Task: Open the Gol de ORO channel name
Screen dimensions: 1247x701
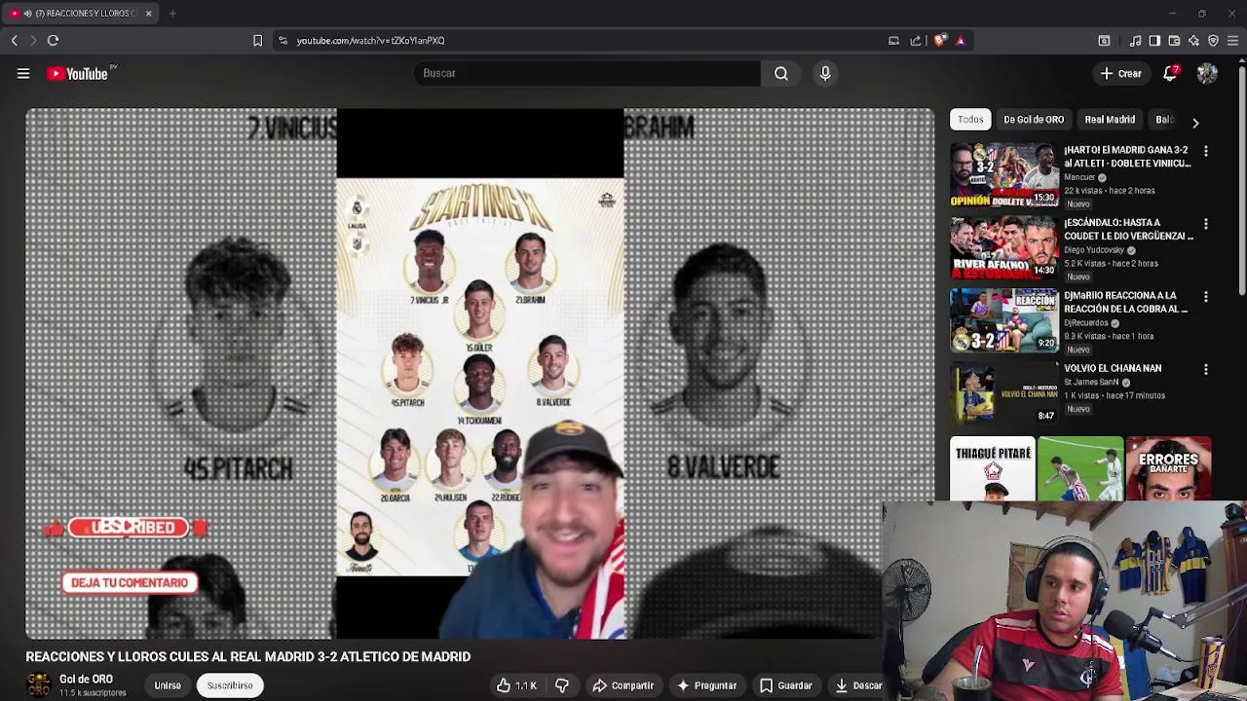Action: (86, 679)
